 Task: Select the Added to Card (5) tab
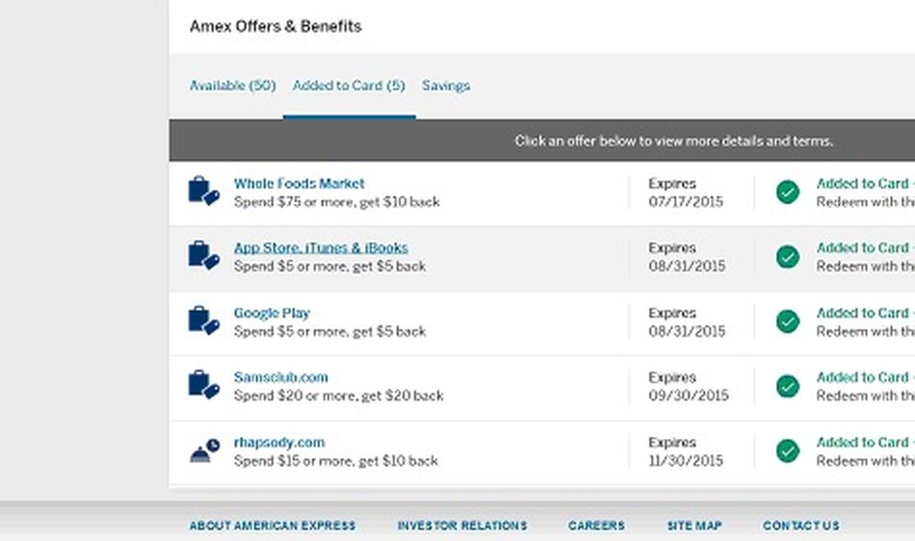pyautogui.click(x=349, y=86)
